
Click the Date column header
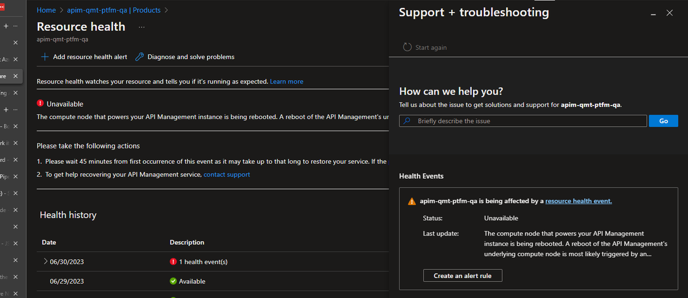coord(49,242)
